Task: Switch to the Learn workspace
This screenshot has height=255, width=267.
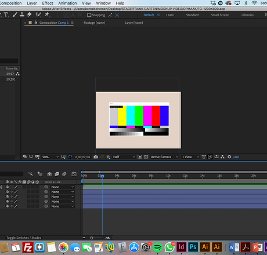Action: 170,15
